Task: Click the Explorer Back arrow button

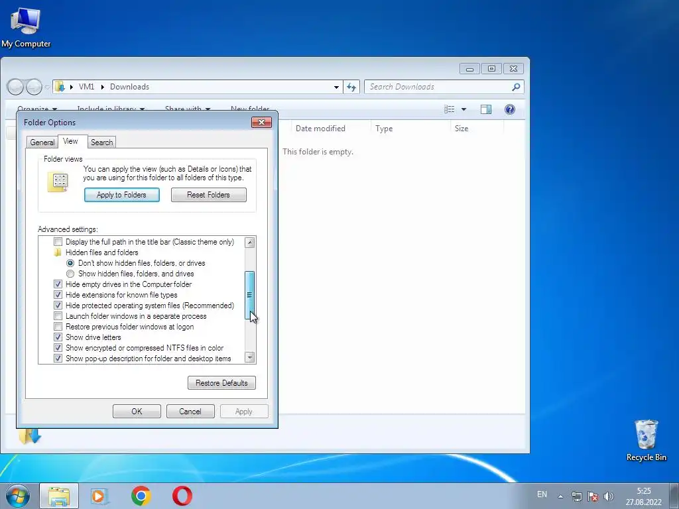Action: [x=16, y=87]
